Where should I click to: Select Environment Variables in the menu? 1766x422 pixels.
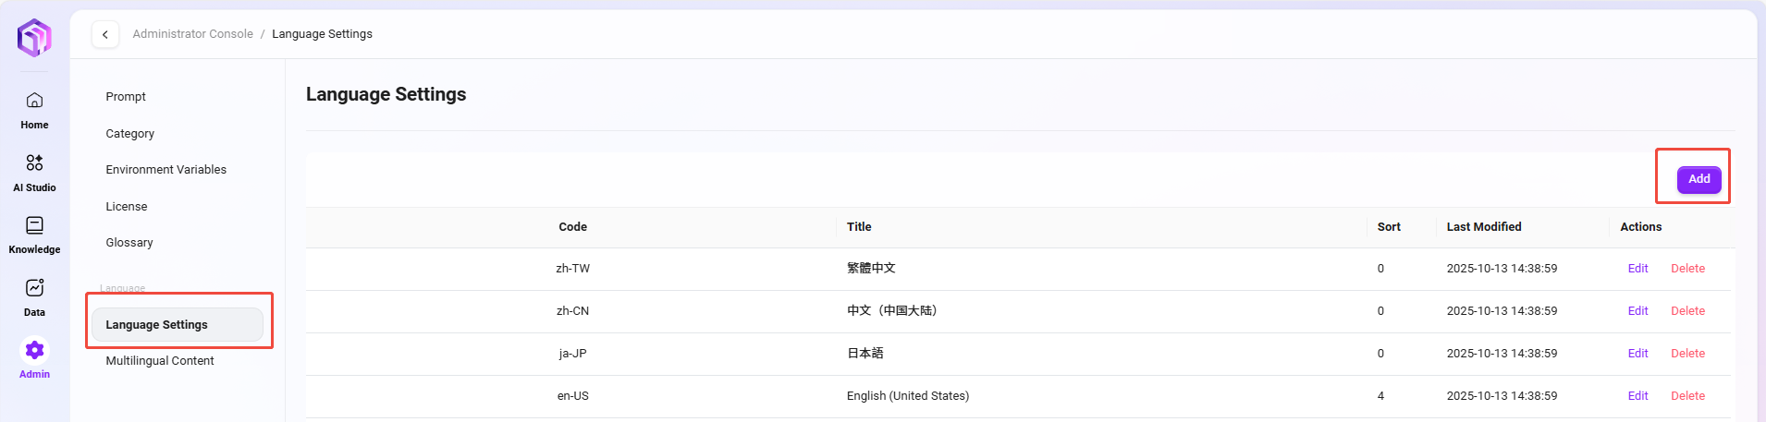(x=166, y=170)
